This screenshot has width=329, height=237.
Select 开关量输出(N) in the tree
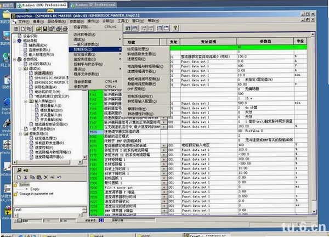(x=51, y=120)
